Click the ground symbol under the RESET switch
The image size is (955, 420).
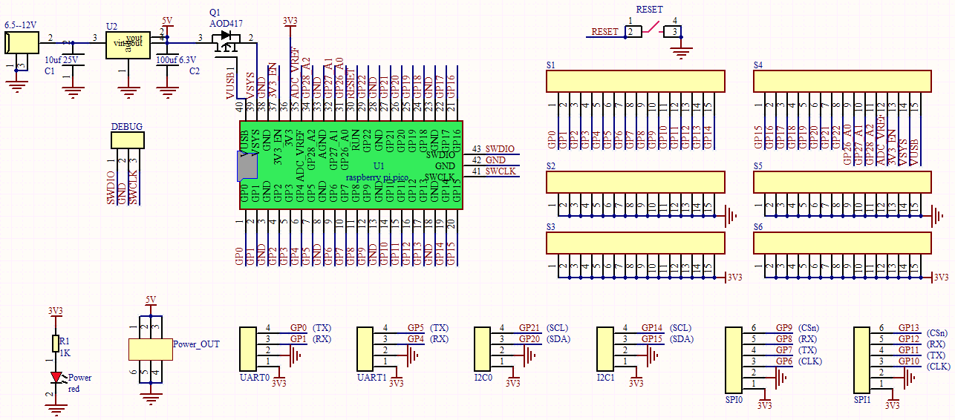681,53
